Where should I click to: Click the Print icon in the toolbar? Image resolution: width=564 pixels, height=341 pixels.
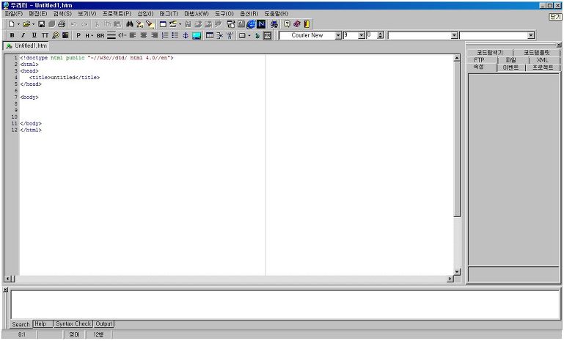click(62, 24)
